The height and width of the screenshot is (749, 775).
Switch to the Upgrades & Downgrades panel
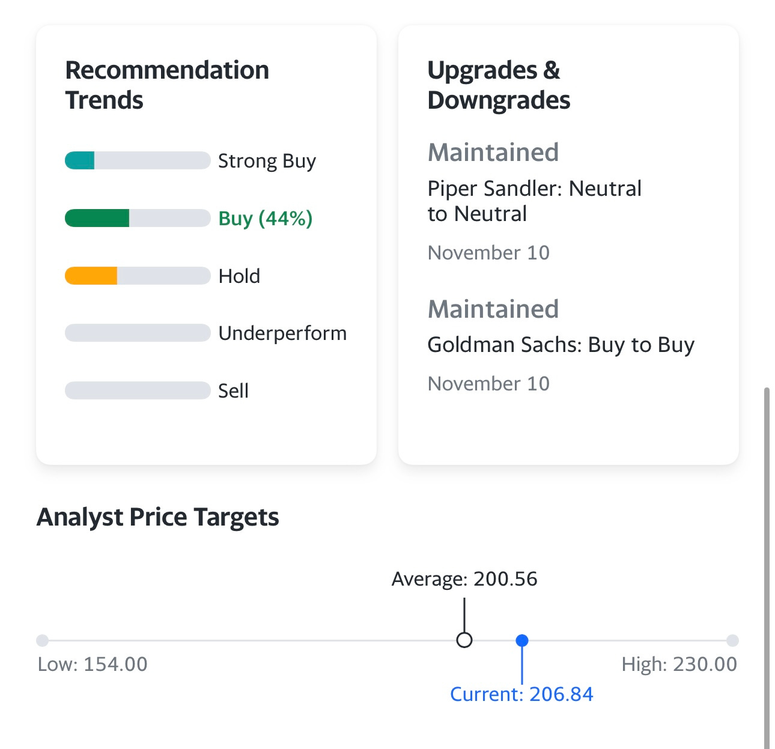tap(499, 84)
